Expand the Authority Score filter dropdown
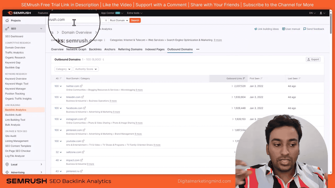 (86, 69)
